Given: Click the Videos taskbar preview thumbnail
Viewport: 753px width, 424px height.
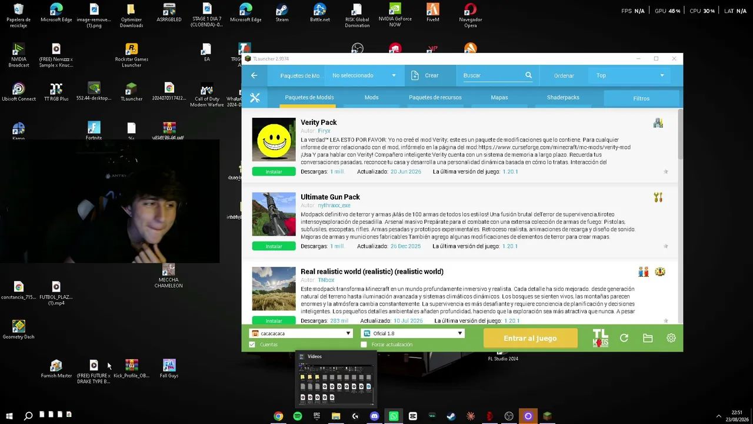Looking at the screenshot, I should 335,379.
